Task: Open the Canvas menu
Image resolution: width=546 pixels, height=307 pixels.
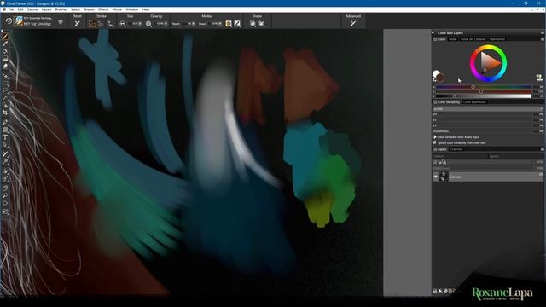Action: point(32,9)
